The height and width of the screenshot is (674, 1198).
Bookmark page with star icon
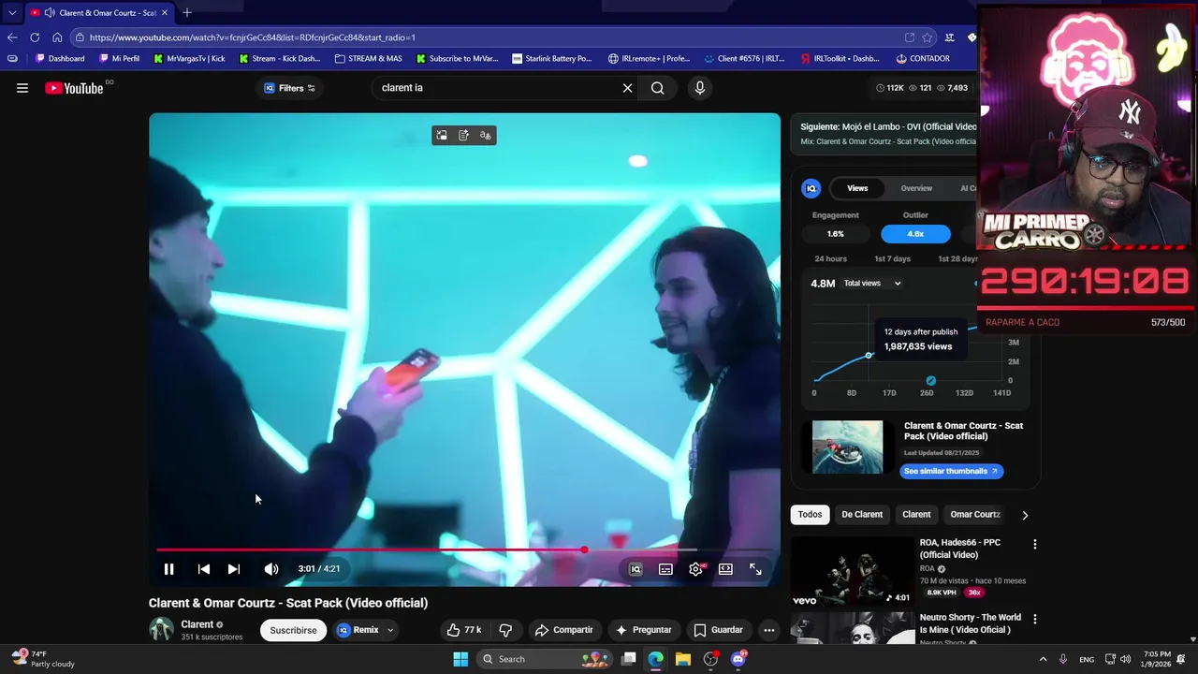pos(928,37)
